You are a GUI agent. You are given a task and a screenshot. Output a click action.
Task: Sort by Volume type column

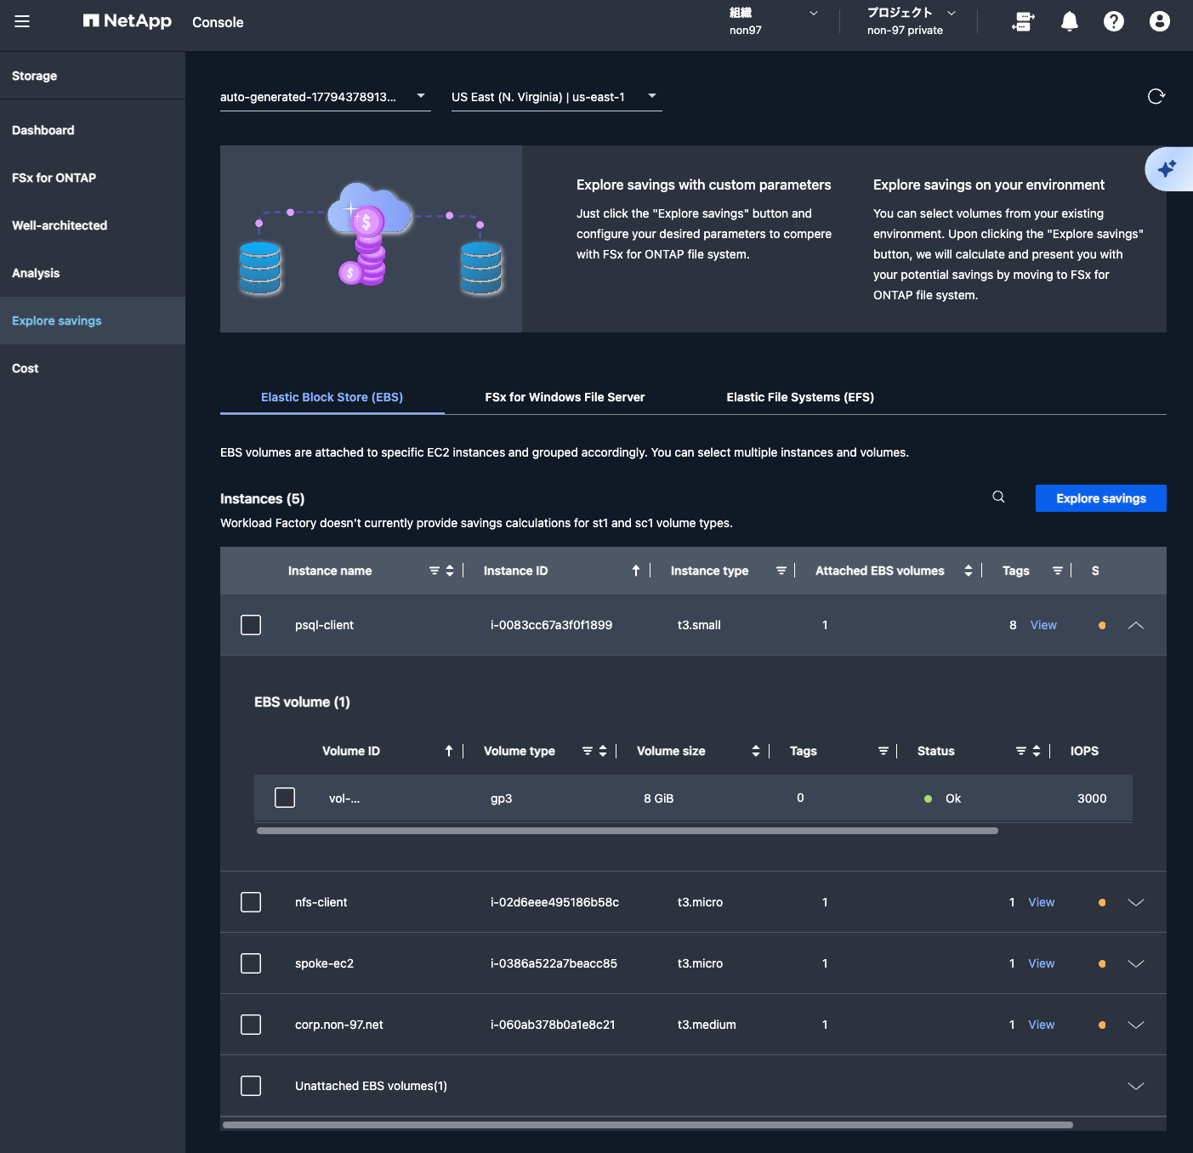point(603,751)
